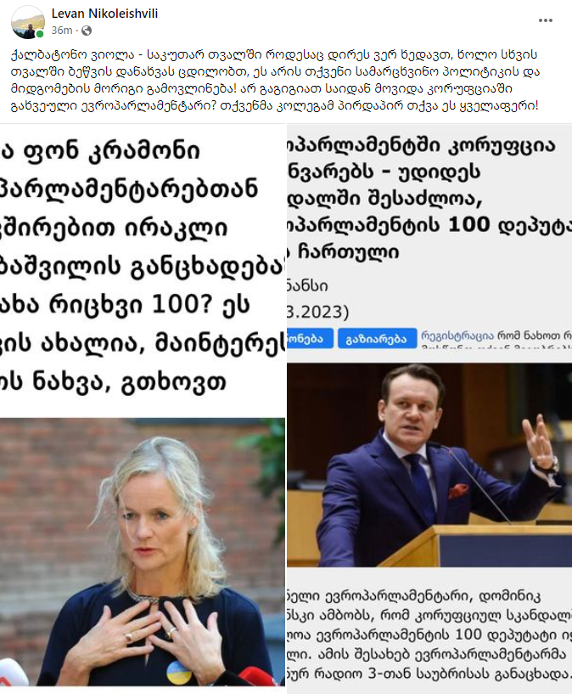Click the blue გაზიარება share button
572x694 pixels.
(x=377, y=339)
